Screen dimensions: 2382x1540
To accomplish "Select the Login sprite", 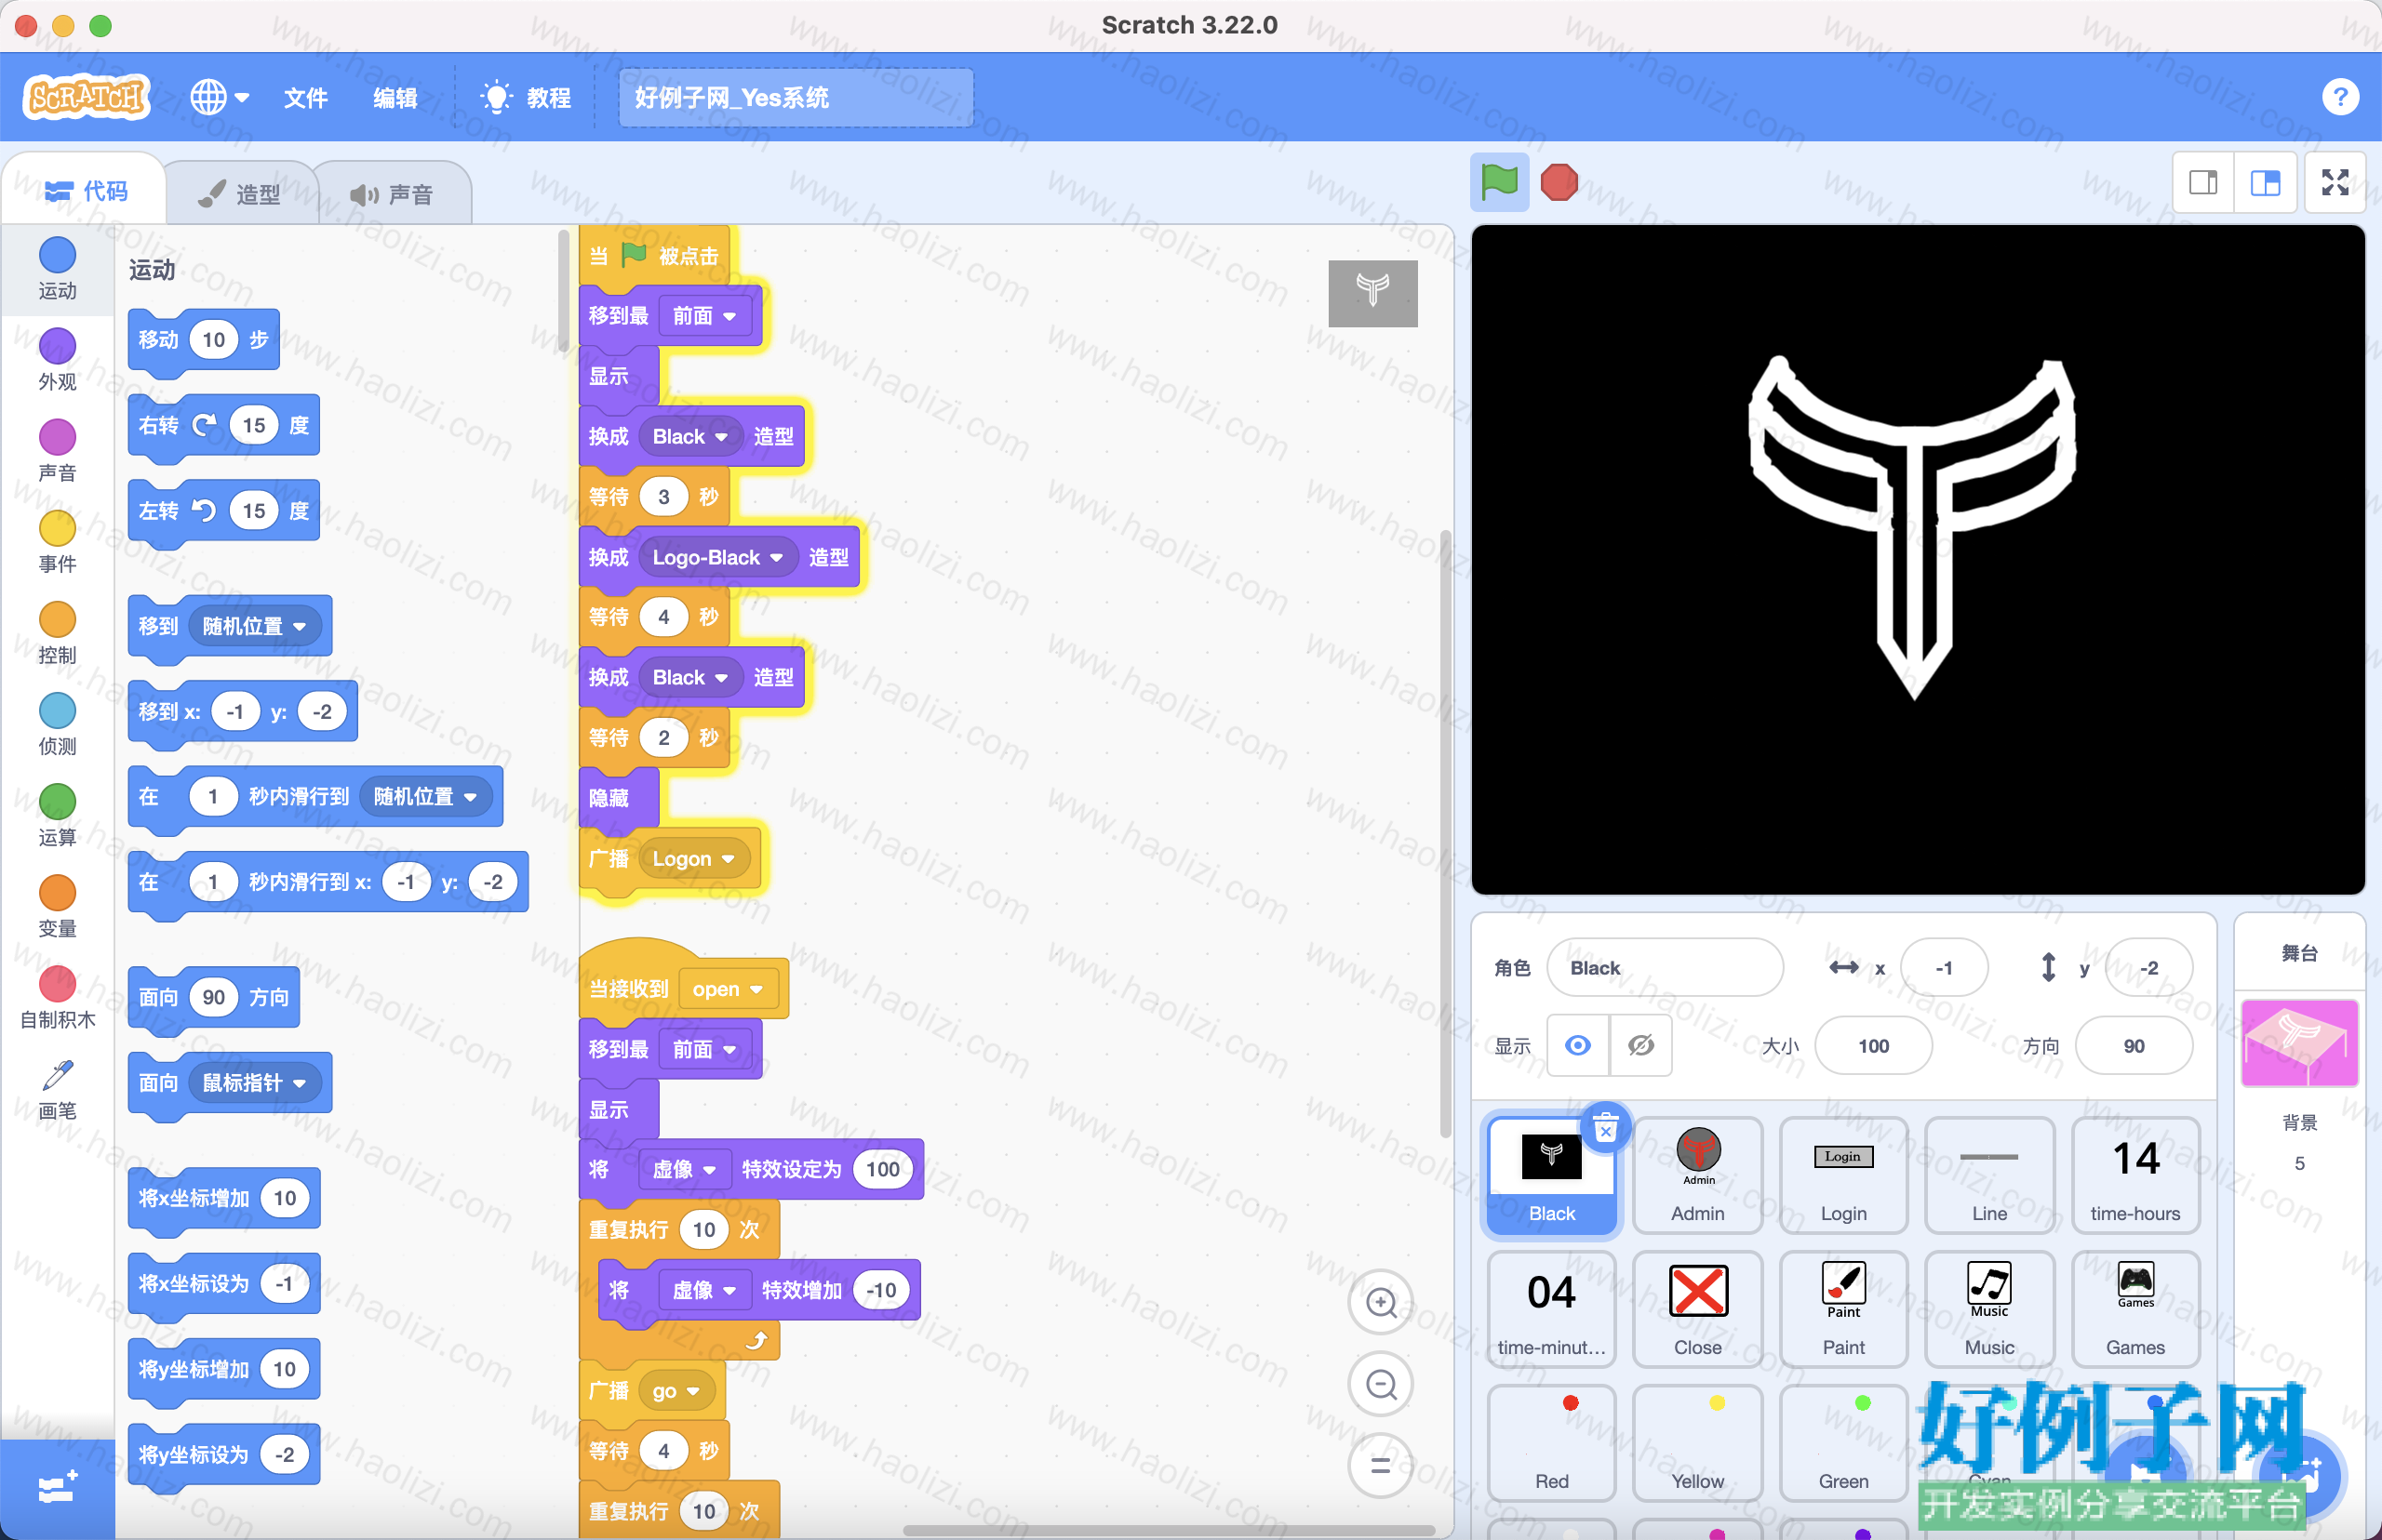I will [1842, 1175].
